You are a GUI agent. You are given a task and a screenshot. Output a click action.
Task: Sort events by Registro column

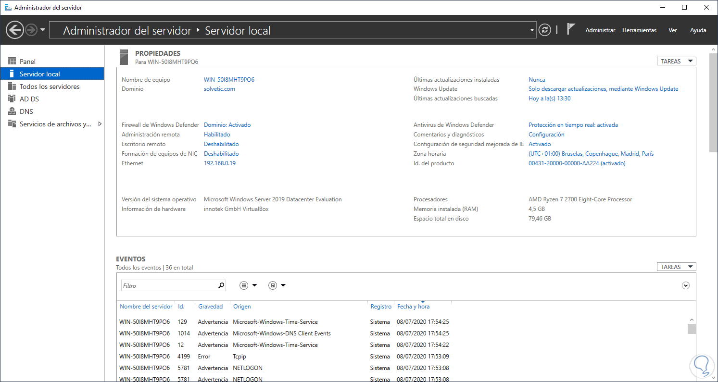[x=381, y=307]
